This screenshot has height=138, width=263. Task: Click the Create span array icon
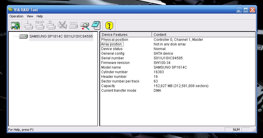click(x=40, y=25)
